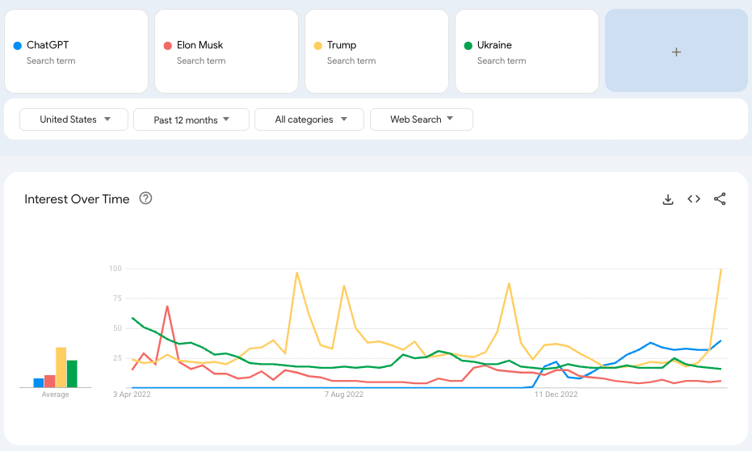Click the 7 Aug 2022 axis label

pyautogui.click(x=344, y=395)
